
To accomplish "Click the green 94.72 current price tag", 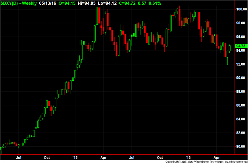I will pos(240,46).
